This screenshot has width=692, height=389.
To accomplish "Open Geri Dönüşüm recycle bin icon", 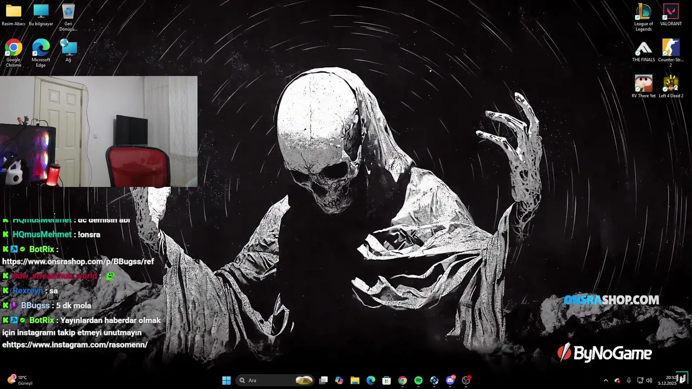I will coord(68,17).
